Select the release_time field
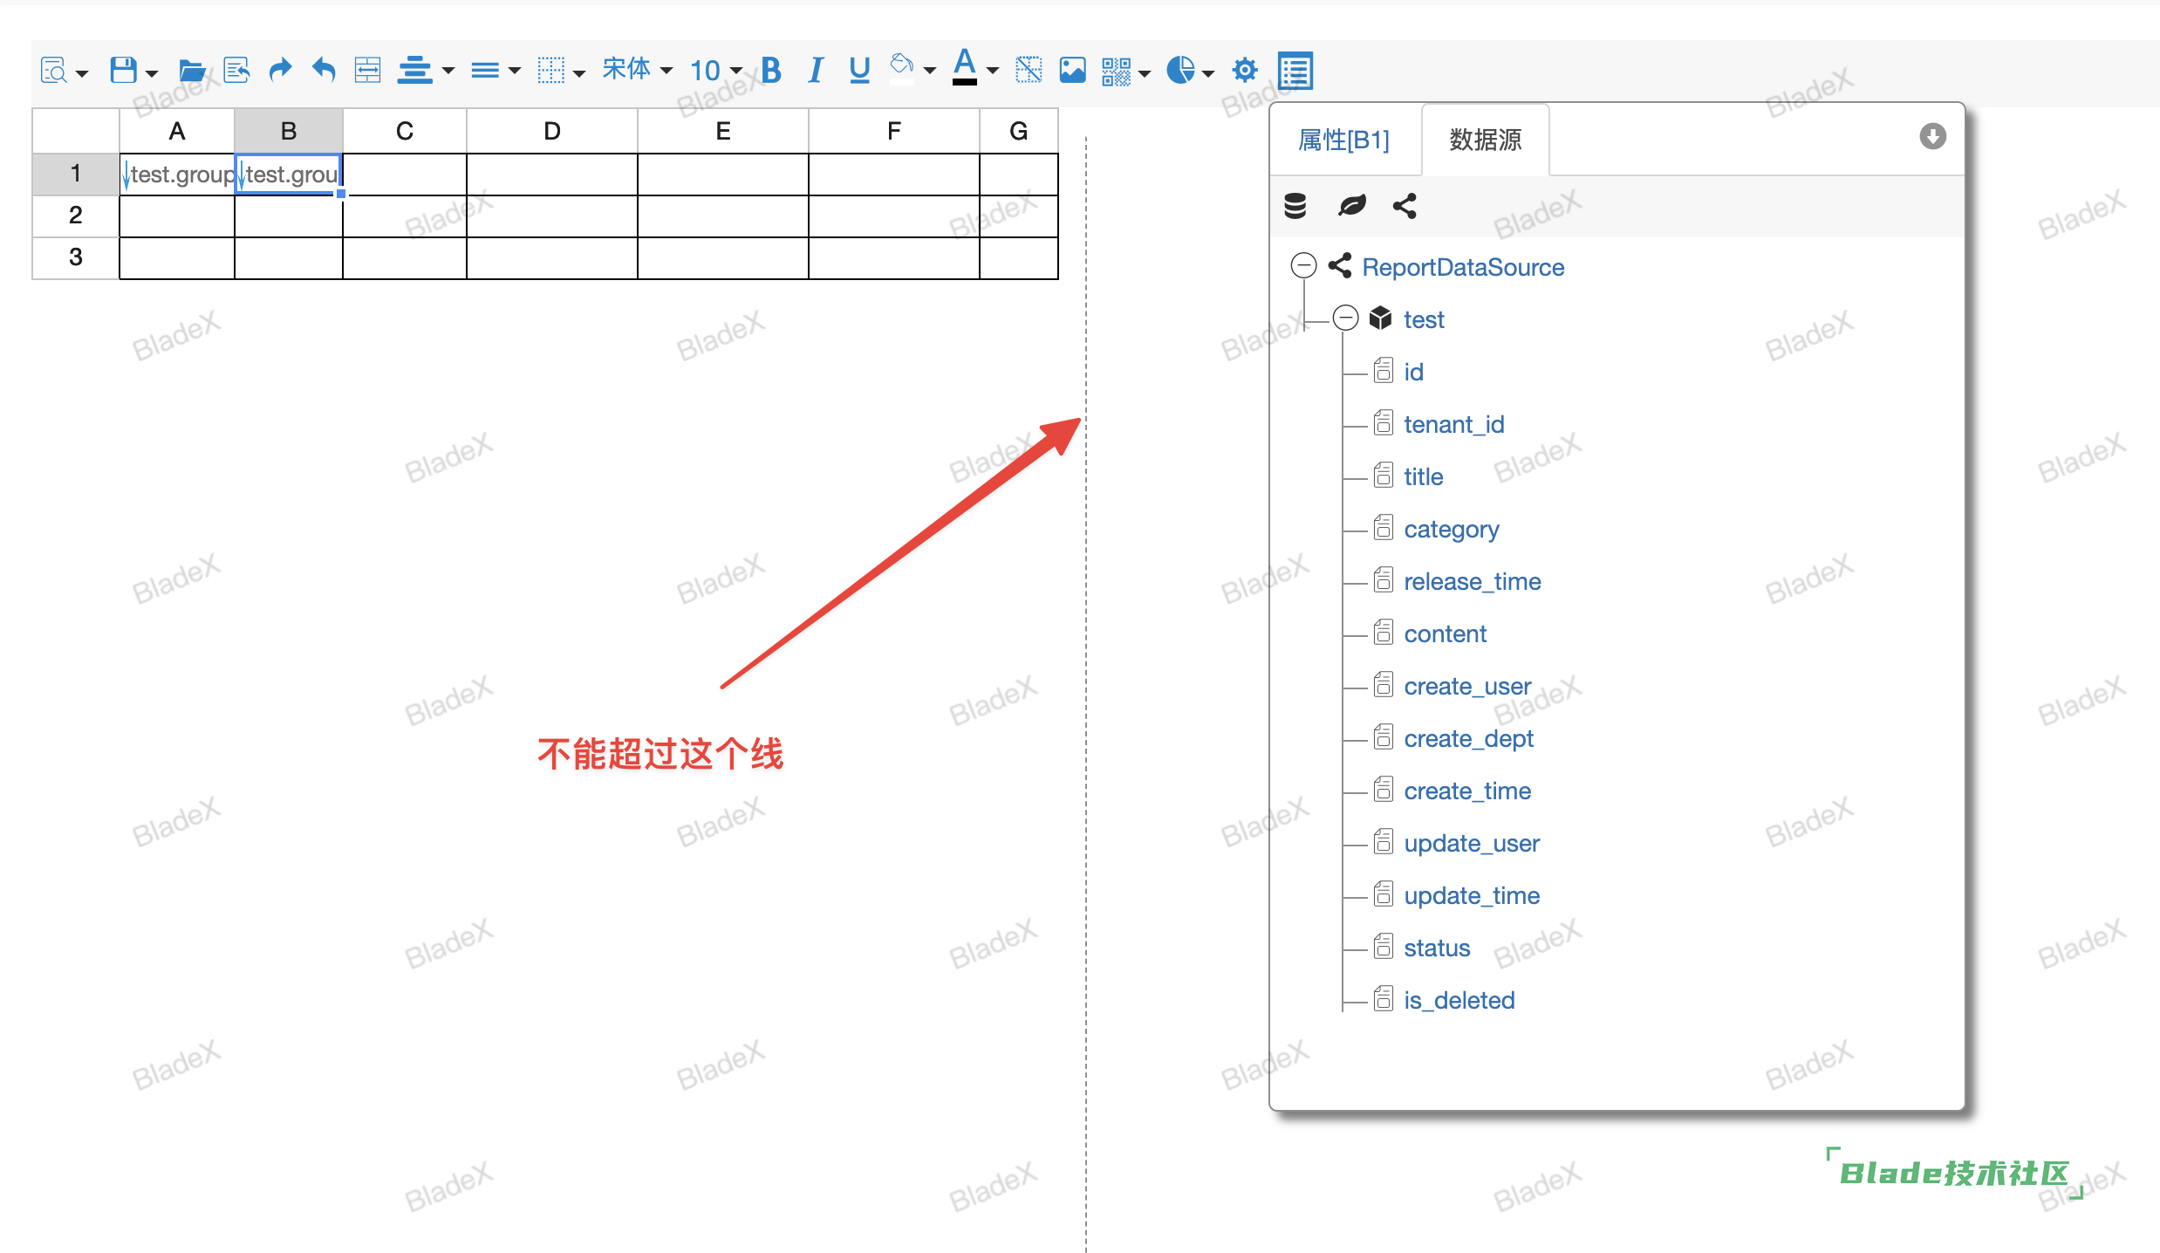 1472,581
